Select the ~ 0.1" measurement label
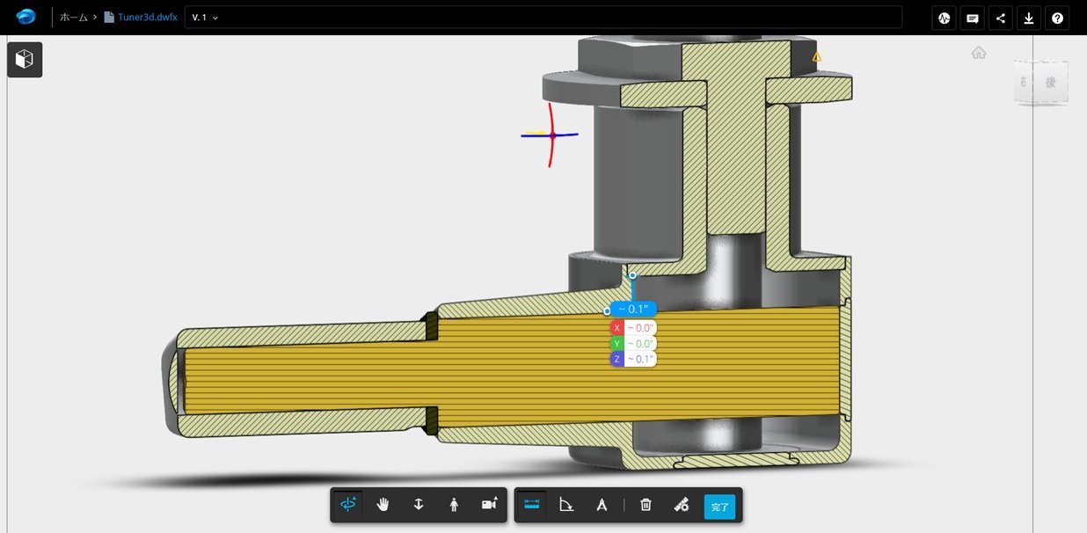The width and height of the screenshot is (1087, 533). 633,309
